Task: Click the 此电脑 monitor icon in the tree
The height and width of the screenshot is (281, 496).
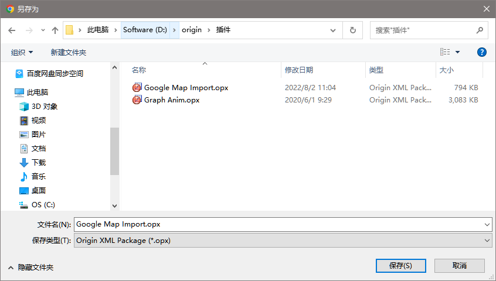Action: [19, 92]
